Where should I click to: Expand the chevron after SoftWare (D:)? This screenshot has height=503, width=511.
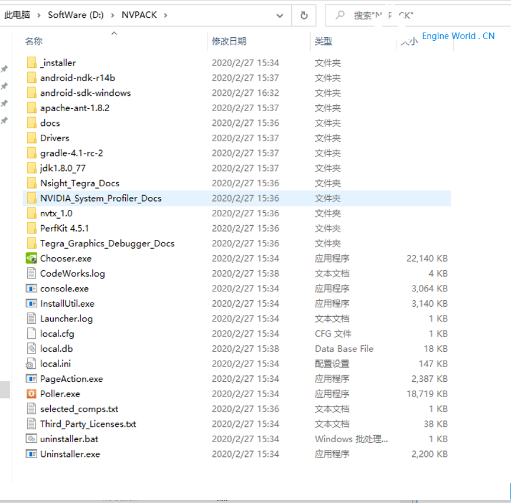[x=113, y=15]
